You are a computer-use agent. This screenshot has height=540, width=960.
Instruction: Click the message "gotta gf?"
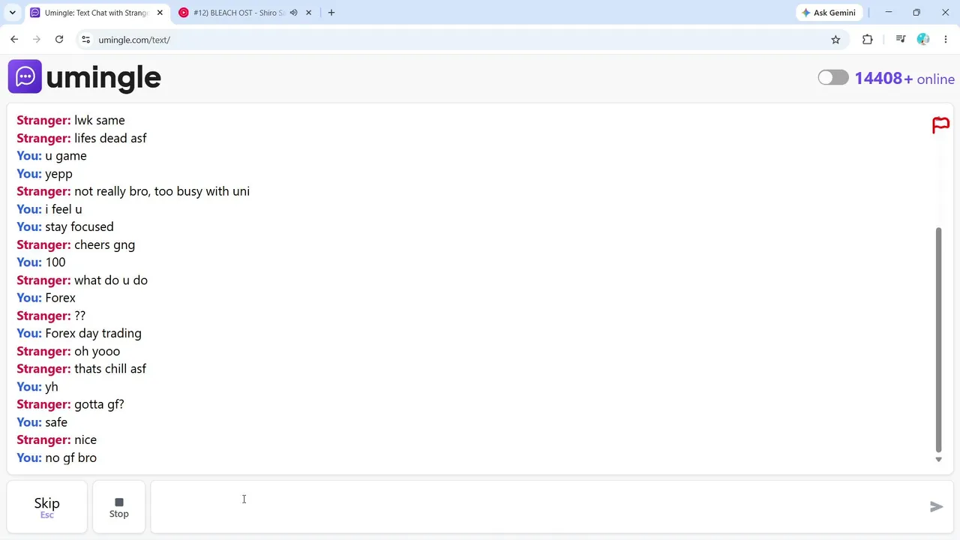click(x=99, y=404)
